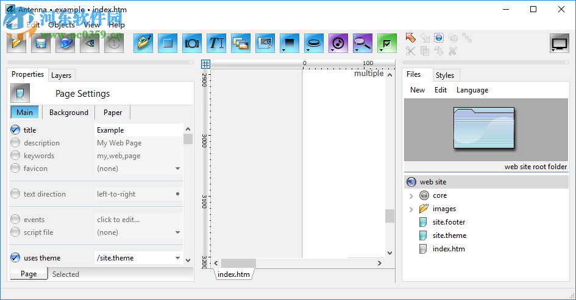
Task: Click the globe publish icon
Action: tap(65, 43)
